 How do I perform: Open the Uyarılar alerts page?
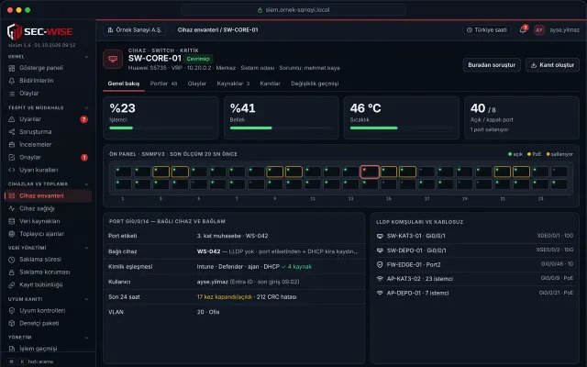pos(48,119)
